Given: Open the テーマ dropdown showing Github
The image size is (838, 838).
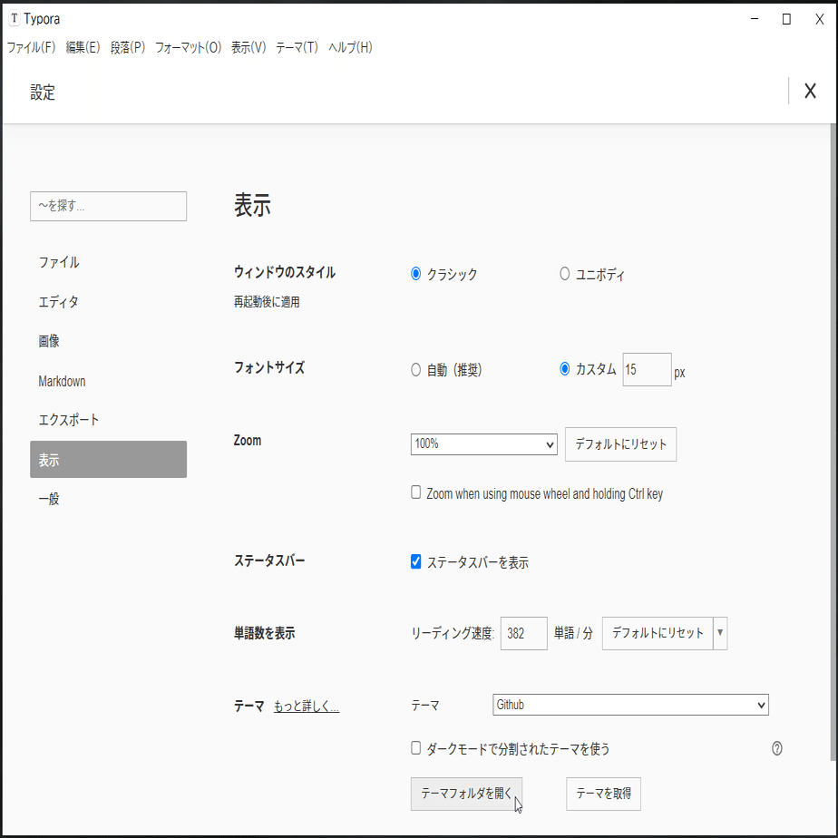Looking at the screenshot, I should (x=630, y=705).
